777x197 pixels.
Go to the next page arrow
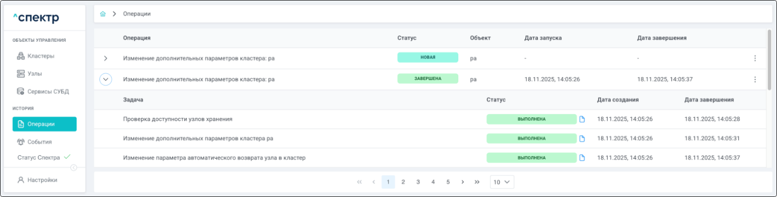pos(462,182)
